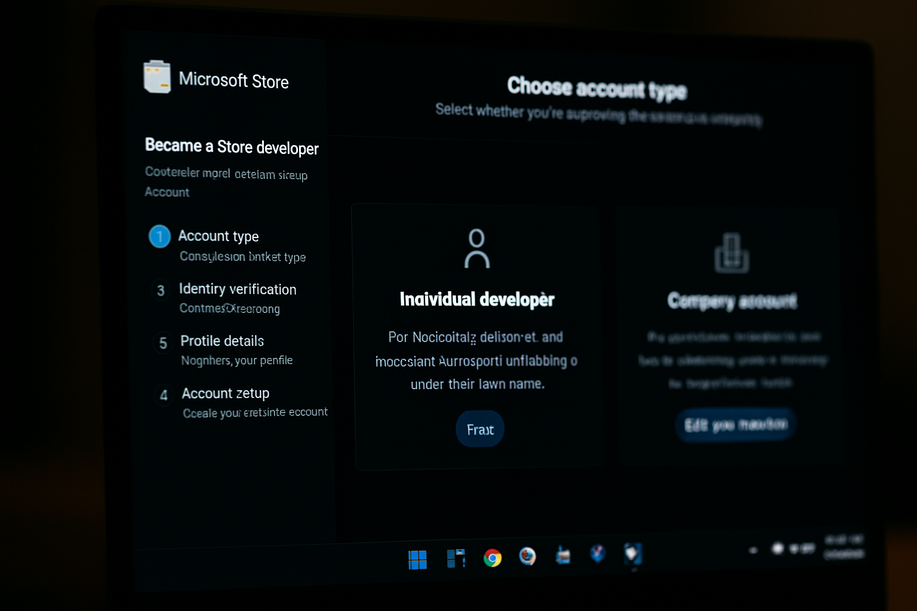917x611 pixels.
Task: Open the Windows Start button on taskbar
Action: [x=417, y=560]
